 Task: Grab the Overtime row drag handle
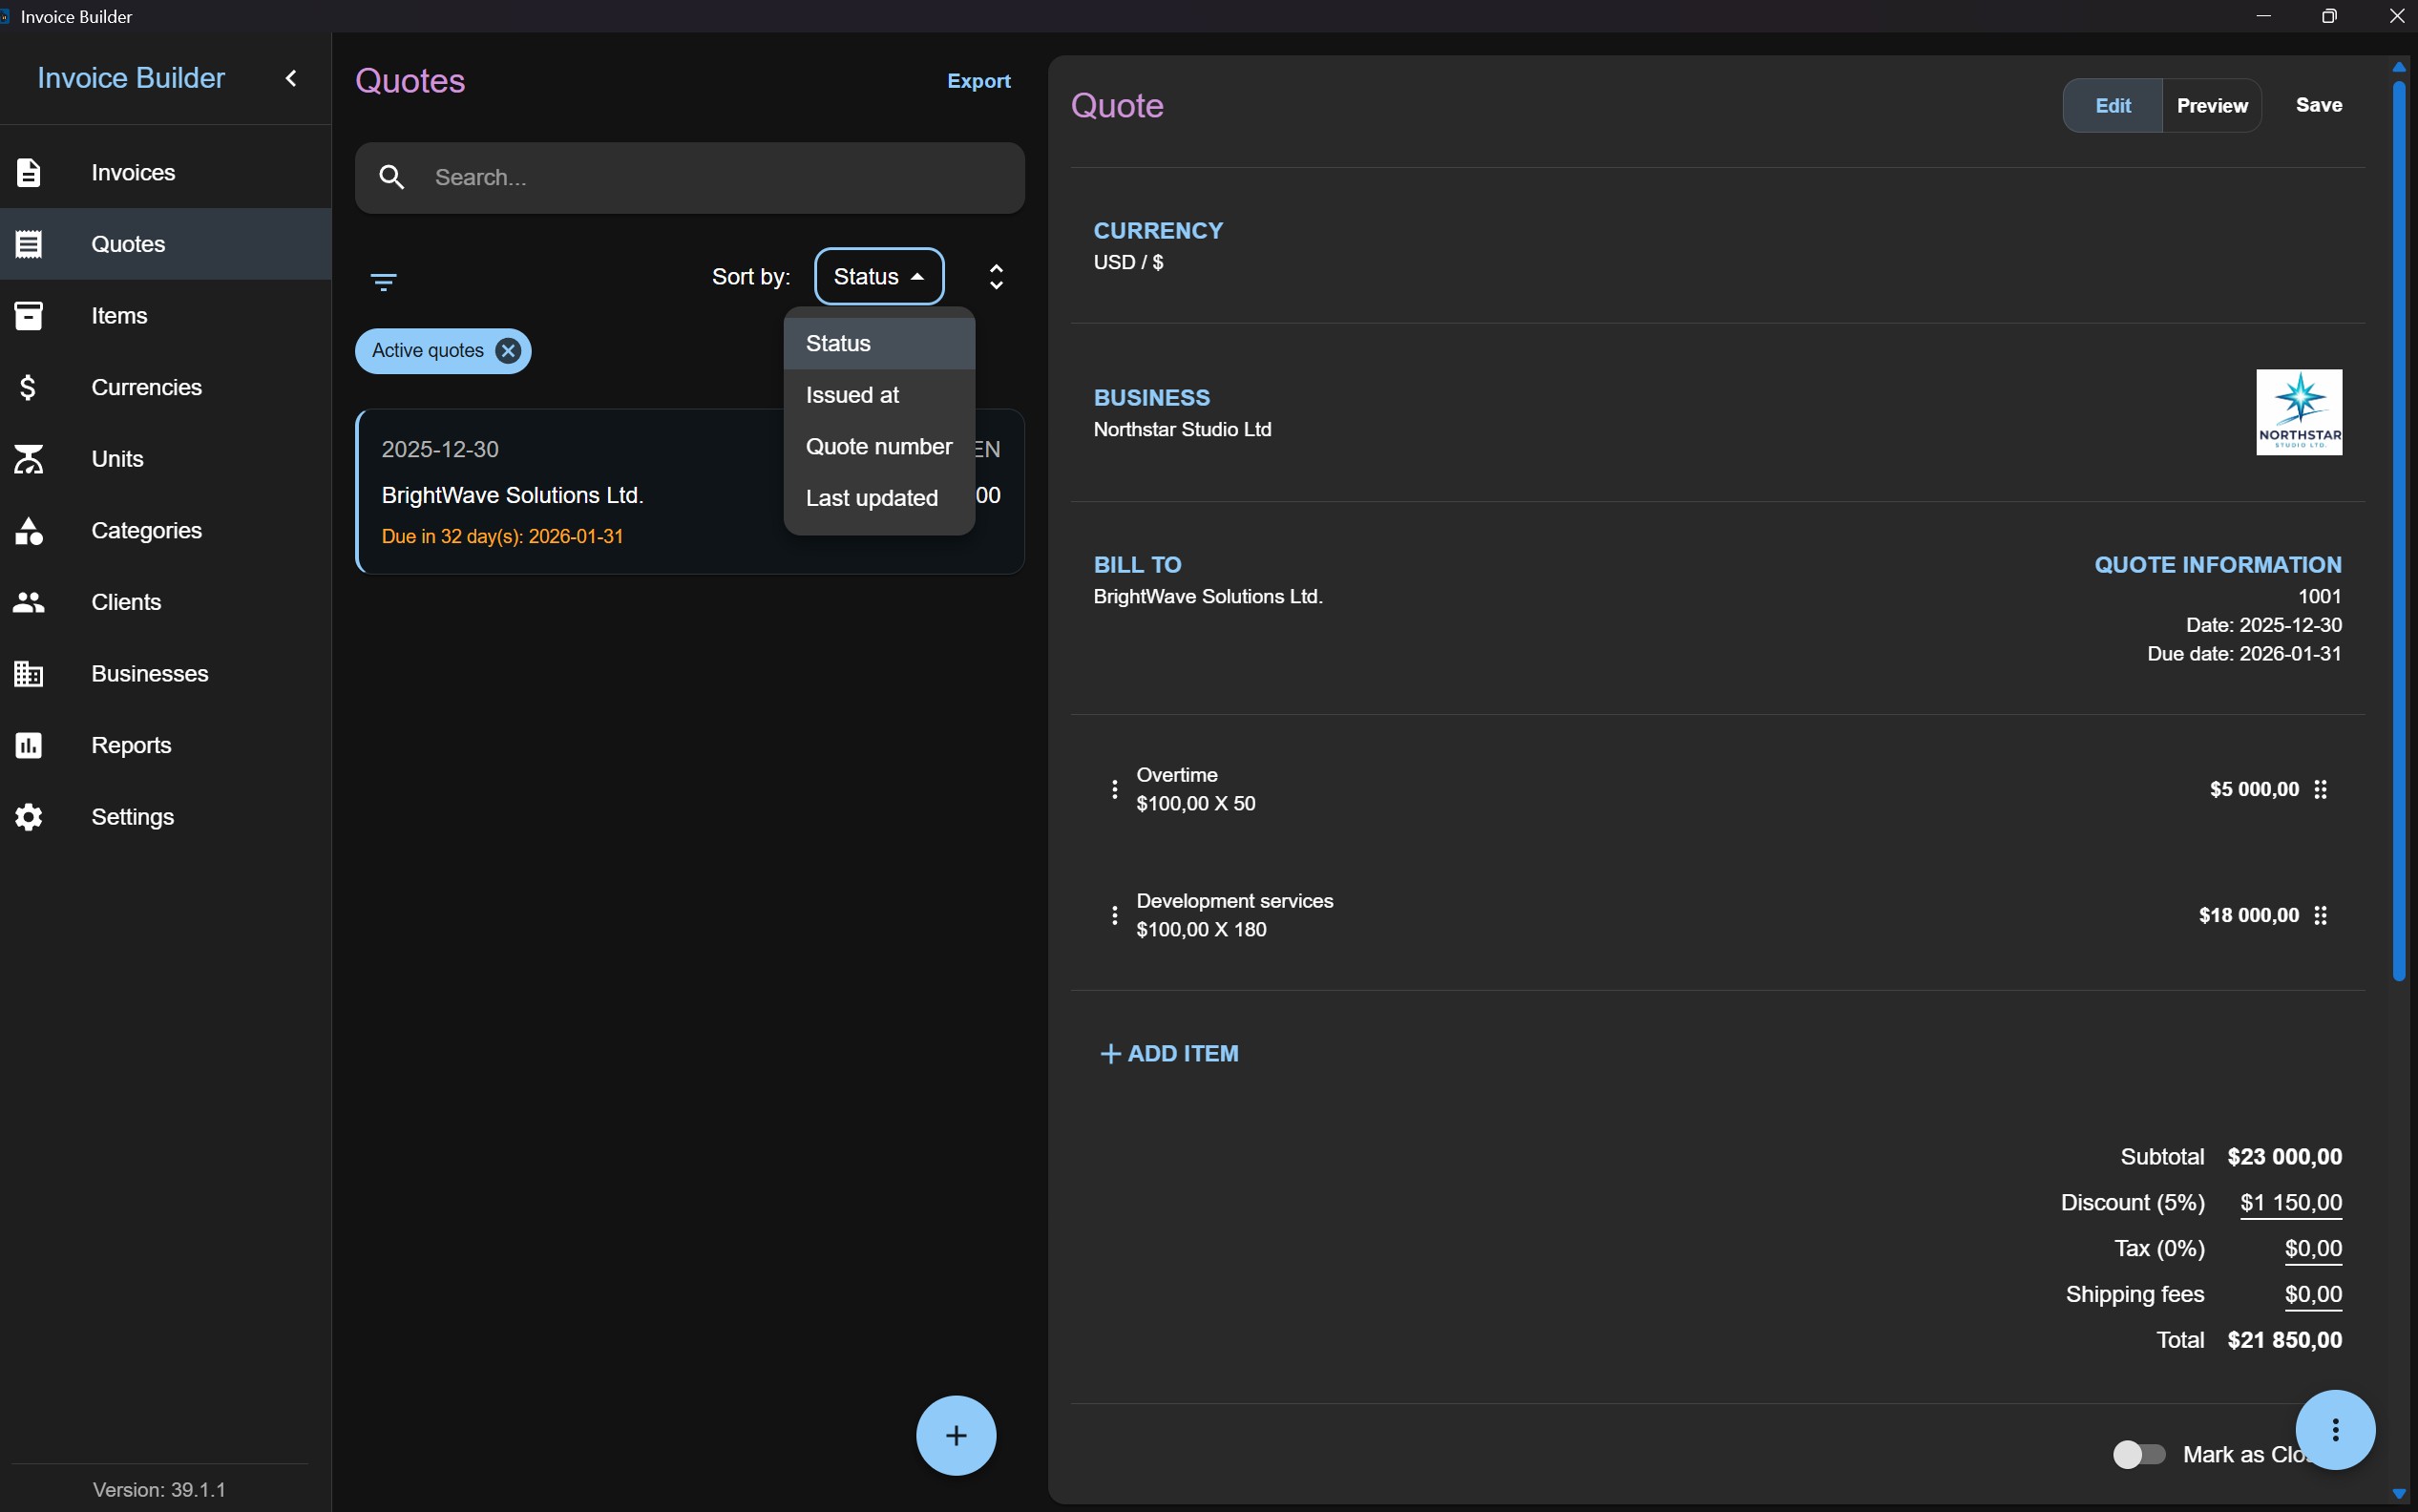tap(2321, 789)
